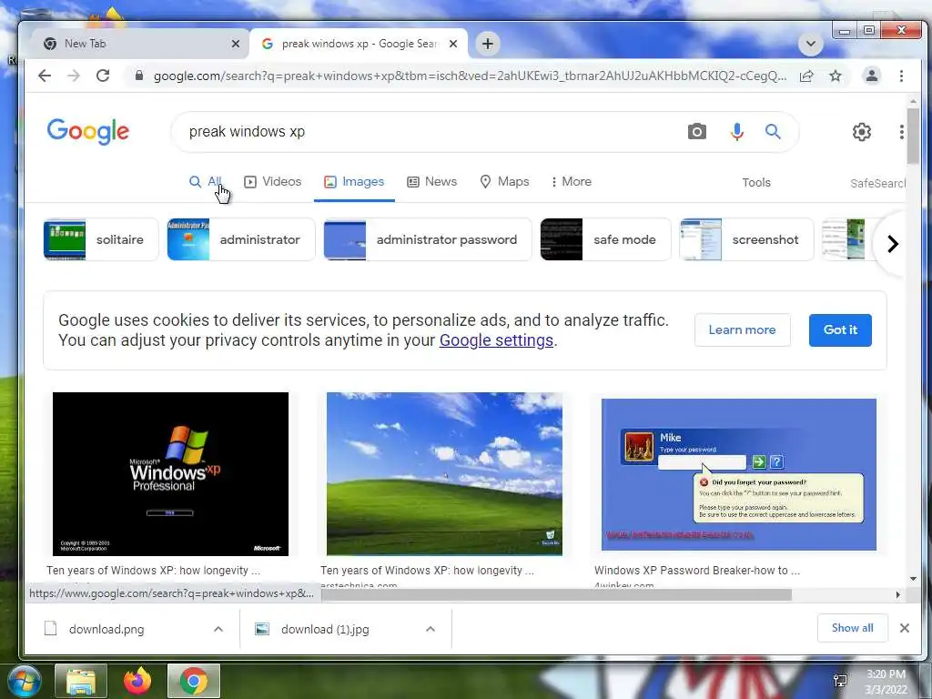Click Learn more in cookie notice
This screenshot has width=932, height=699.
coord(742,329)
